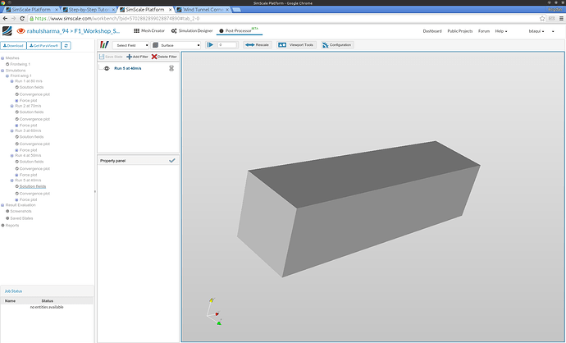Click the hourglass icon next to Run 5
Viewport: 566px width, 343px height.
pyautogui.click(x=171, y=68)
